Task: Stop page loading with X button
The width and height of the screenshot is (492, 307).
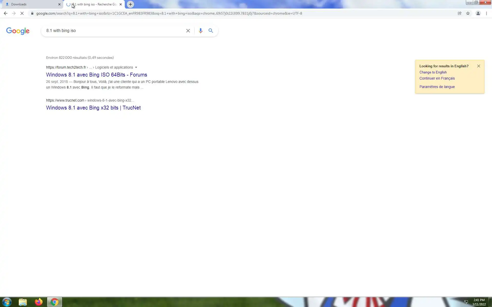Action: 22,13
